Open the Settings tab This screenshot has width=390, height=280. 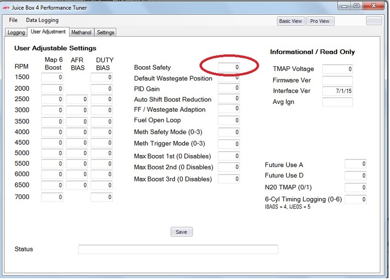click(105, 32)
